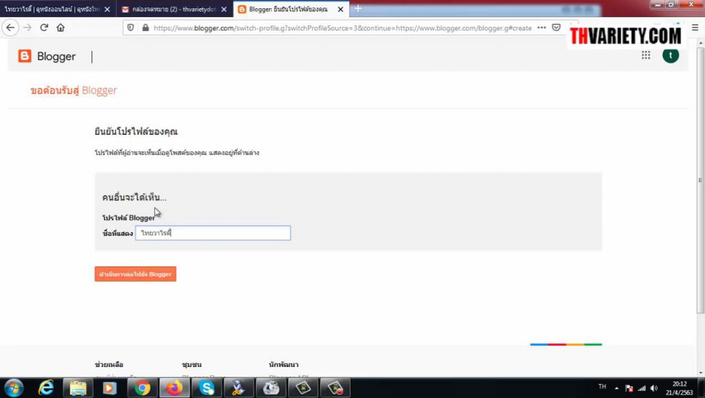705x398 pixels.
Task: Open page actions three-dot menu
Action: pyautogui.click(x=542, y=28)
